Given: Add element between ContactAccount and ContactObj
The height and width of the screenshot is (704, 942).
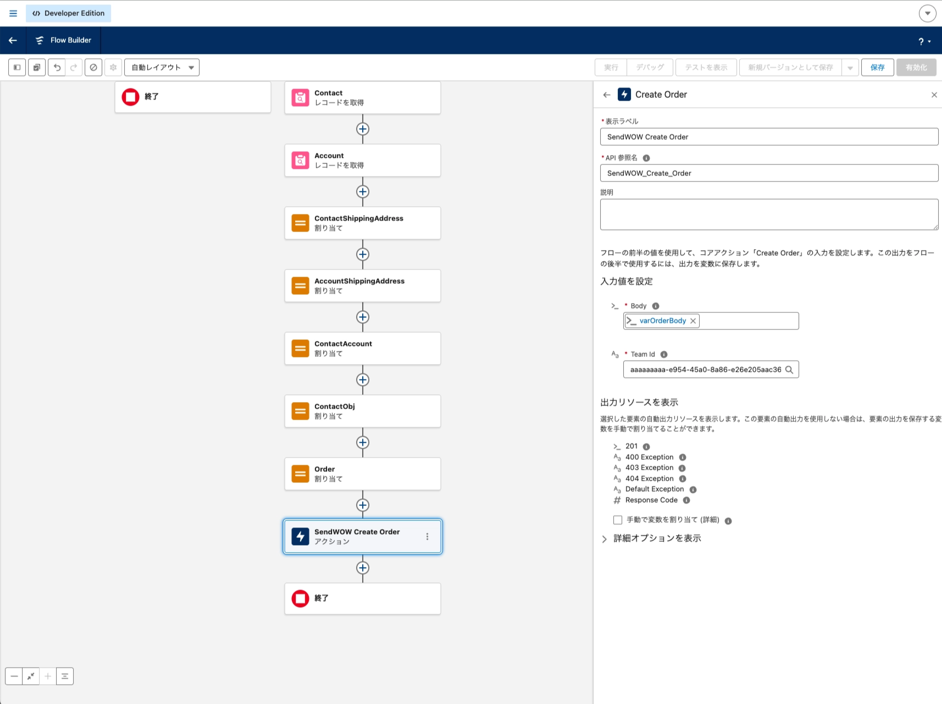Looking at the screenshot, I should [x=363, y=380].
